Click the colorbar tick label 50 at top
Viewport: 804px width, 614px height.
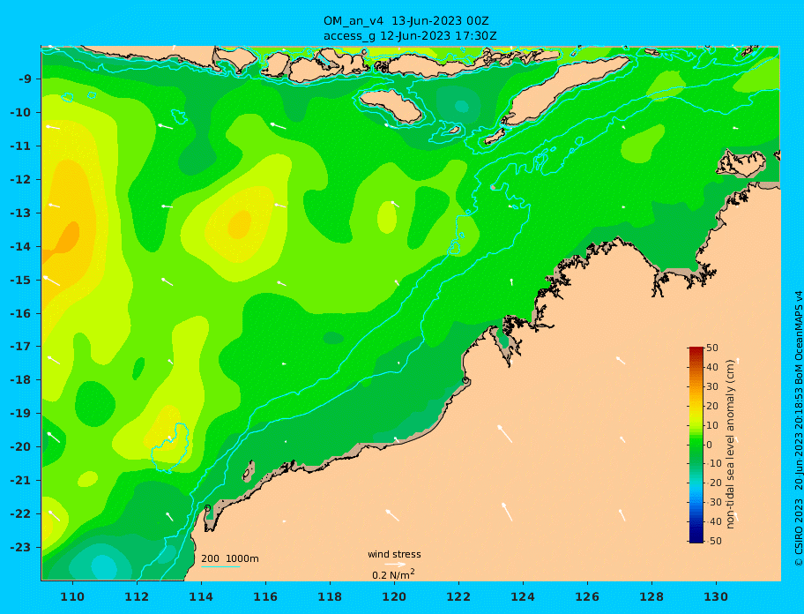(712, 348)
